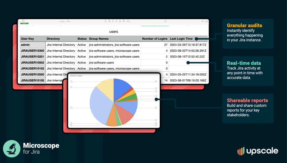This screenshot has width=287, height=163.
Task: Click the Shape toolbar icon
Action: 120,21
